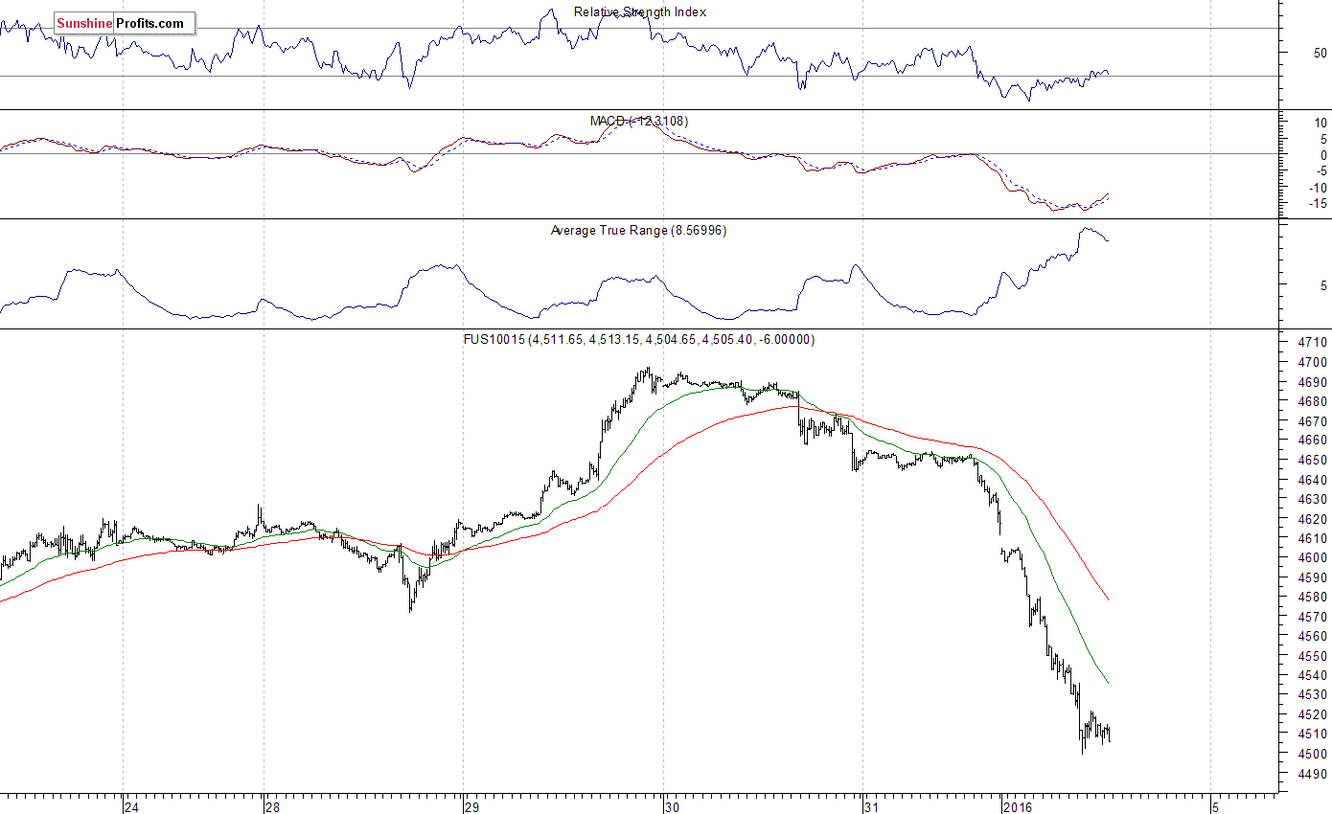Select the Average True Range (8.56996) title

pos(638,231)
